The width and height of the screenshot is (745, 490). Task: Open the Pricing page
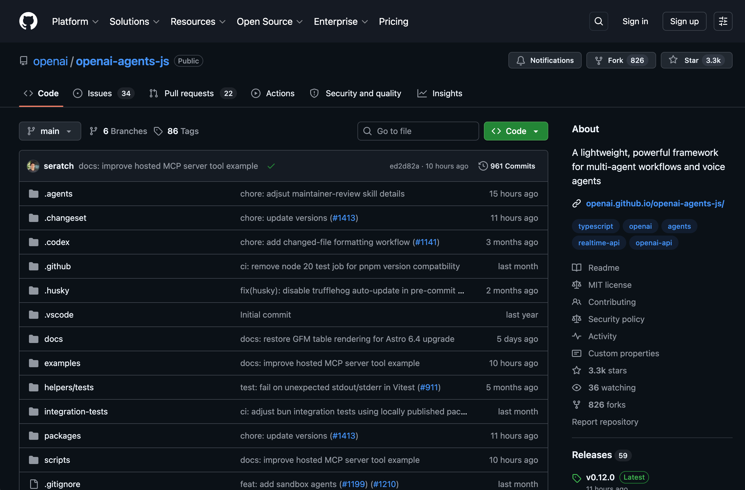click(x=393, y=21)
